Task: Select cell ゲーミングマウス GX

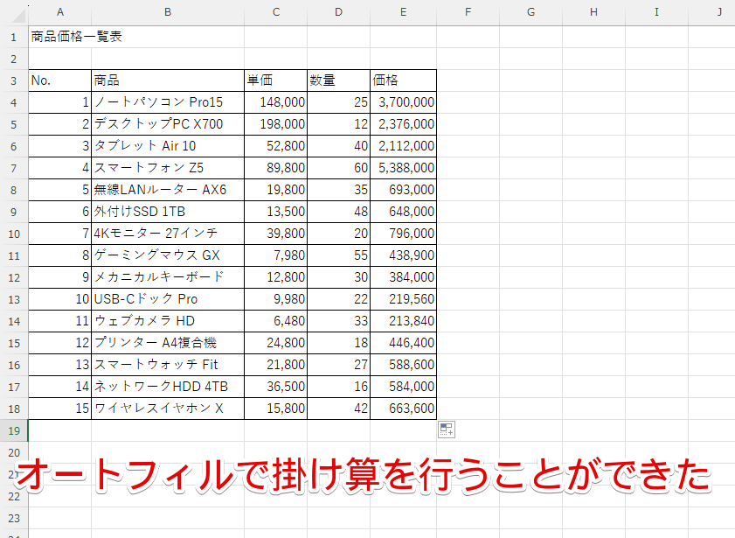Action: click(168, 255)
